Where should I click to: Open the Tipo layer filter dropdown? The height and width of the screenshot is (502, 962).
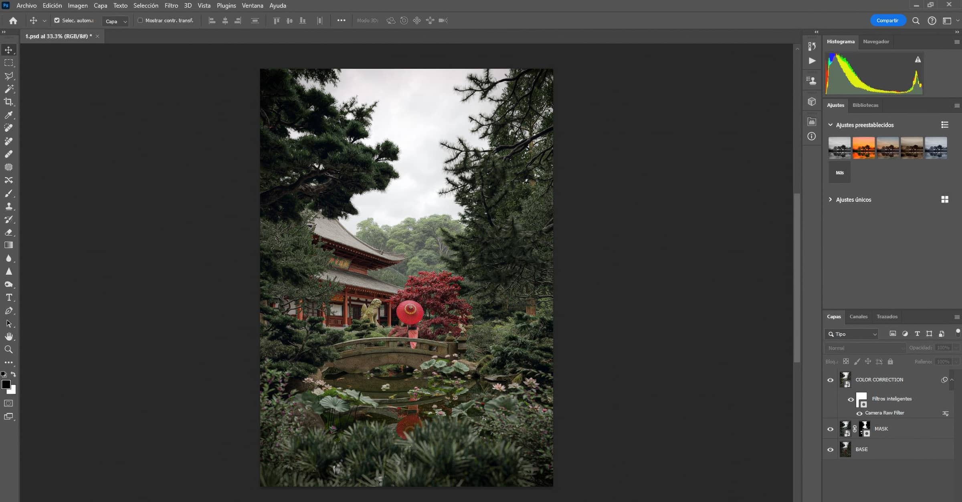(x=853, y=334)
